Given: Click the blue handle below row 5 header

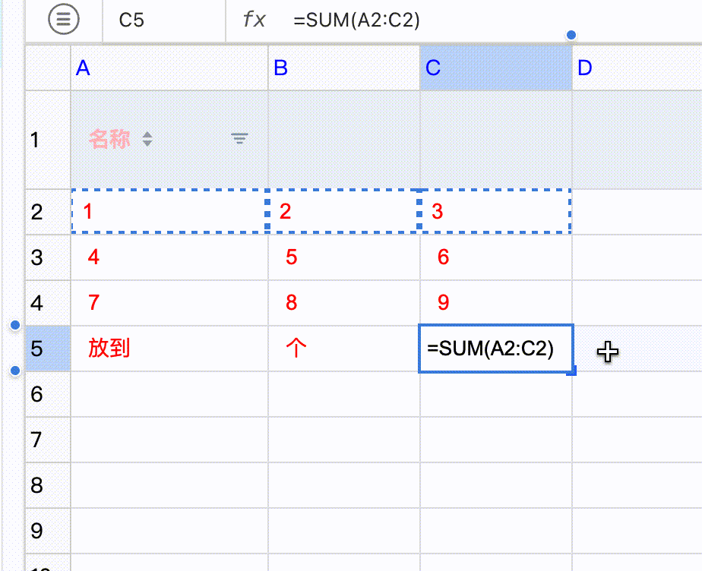Looking at the screenshot, I should click(14, 371).
